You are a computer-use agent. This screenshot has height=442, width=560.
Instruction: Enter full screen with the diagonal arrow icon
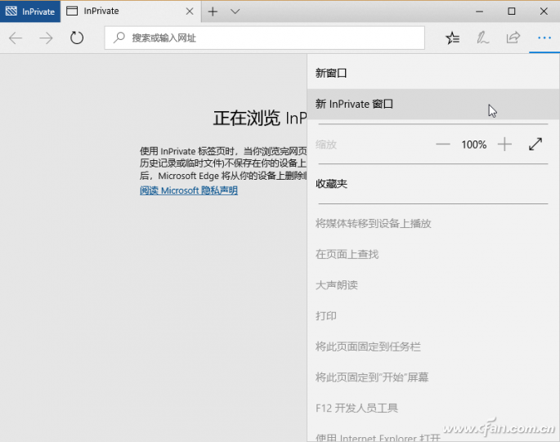535,145
